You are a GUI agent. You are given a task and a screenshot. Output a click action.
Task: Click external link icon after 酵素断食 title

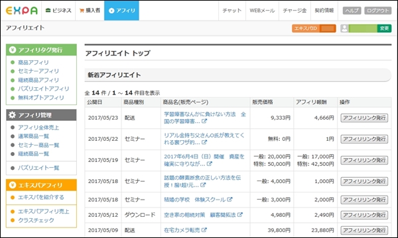[203, 185]
